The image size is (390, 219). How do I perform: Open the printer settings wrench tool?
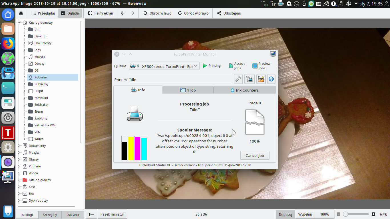(238, 79)
